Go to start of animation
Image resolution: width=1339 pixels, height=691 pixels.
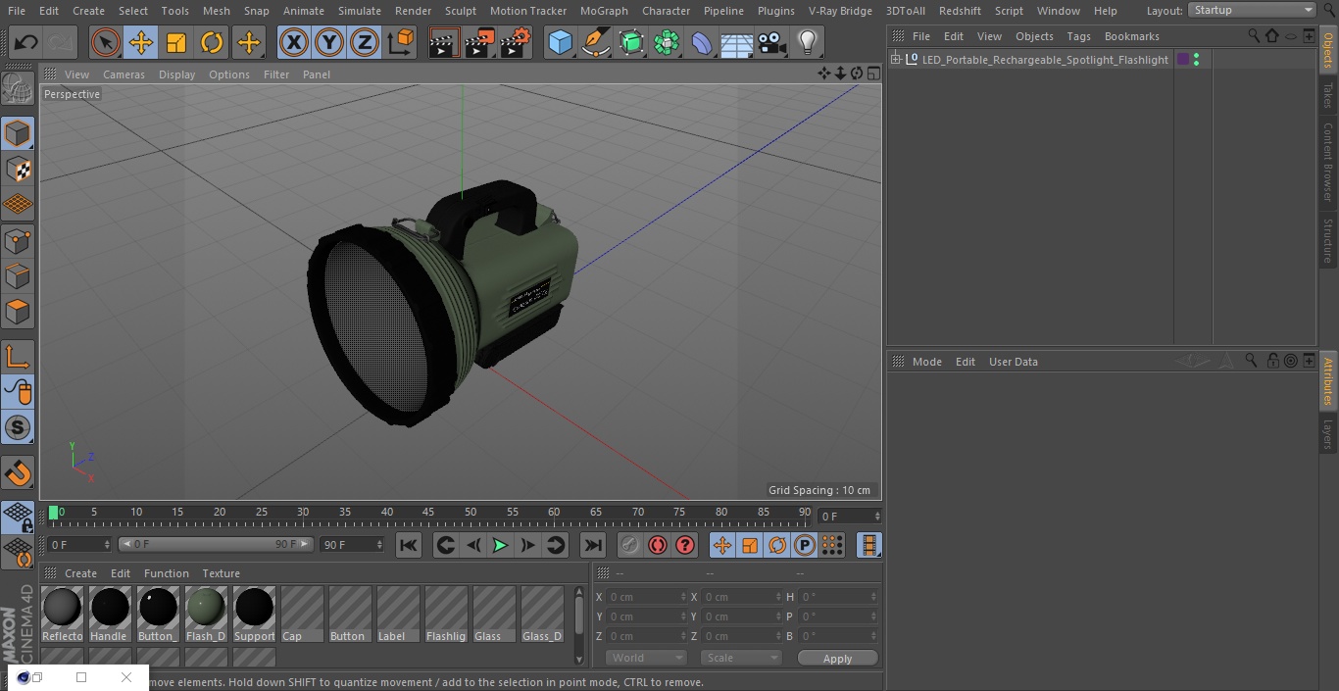pyautogui.click(x=409, y=545)
